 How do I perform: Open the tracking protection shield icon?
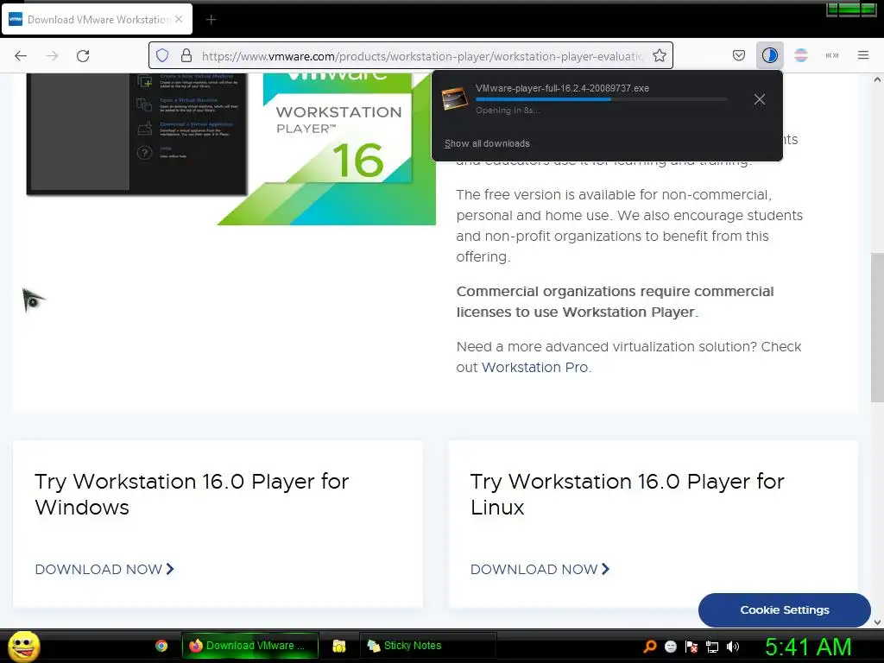coord(162,55)
